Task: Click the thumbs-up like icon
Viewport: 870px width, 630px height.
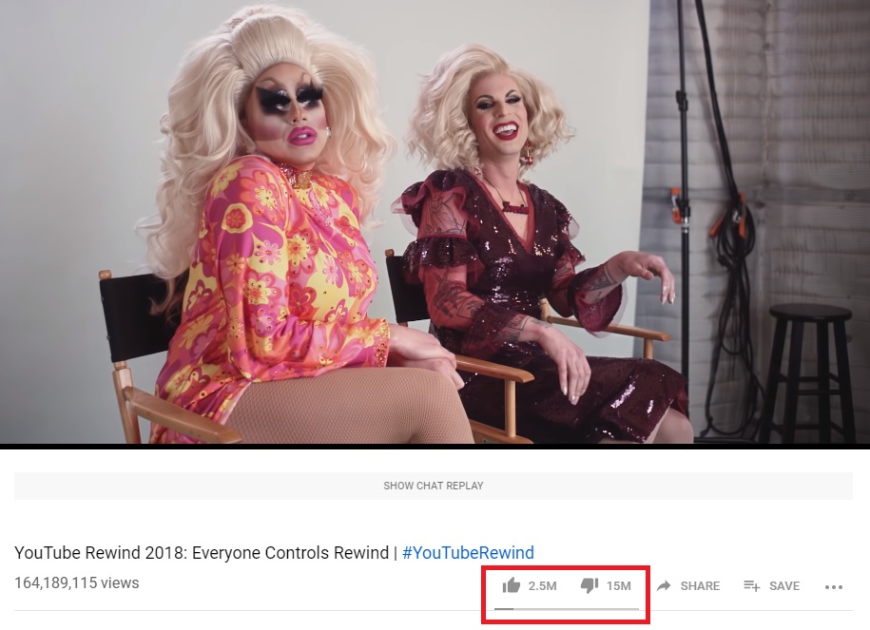Action: [511, 585]
